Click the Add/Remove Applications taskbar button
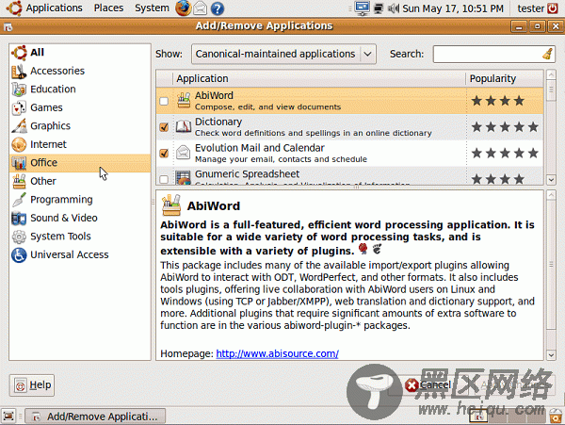The image size is (565, 425). click(x=95, y=417)
